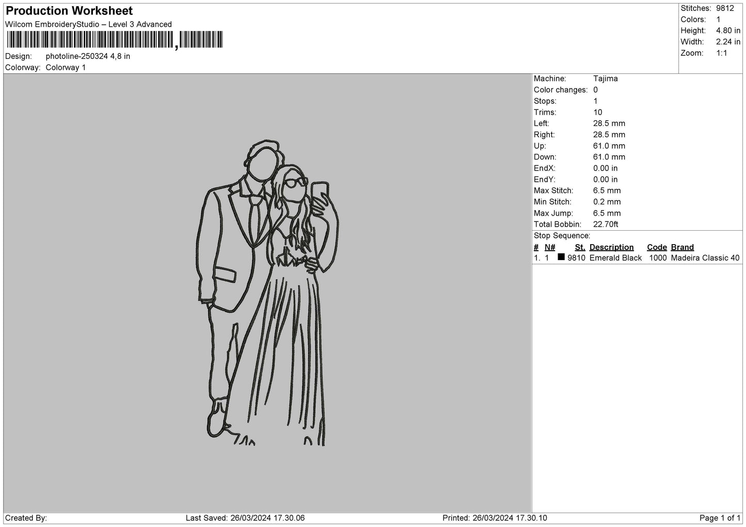Select the Width value 2.24 in
Image resolution: width=746 pixels, height=527 pixels.
pos(728,42)
